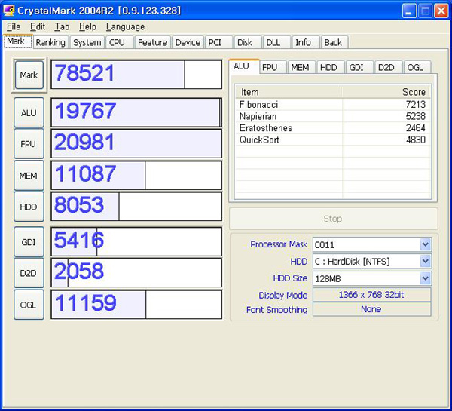Image resolution: width=452 pixels, height=411 pixels.
Task: Switch to the Back tab
Action: click(334, 42)
